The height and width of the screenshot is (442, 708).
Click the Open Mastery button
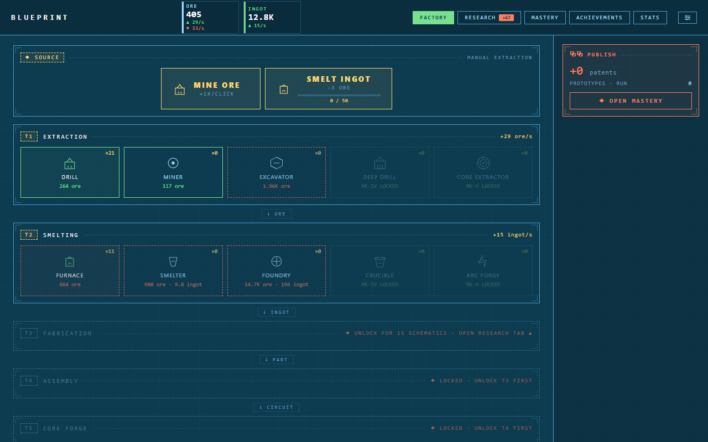coord(631,101)
